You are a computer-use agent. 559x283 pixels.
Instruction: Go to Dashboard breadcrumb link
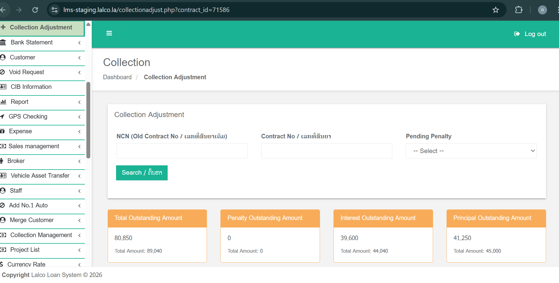tap(117, 77)
